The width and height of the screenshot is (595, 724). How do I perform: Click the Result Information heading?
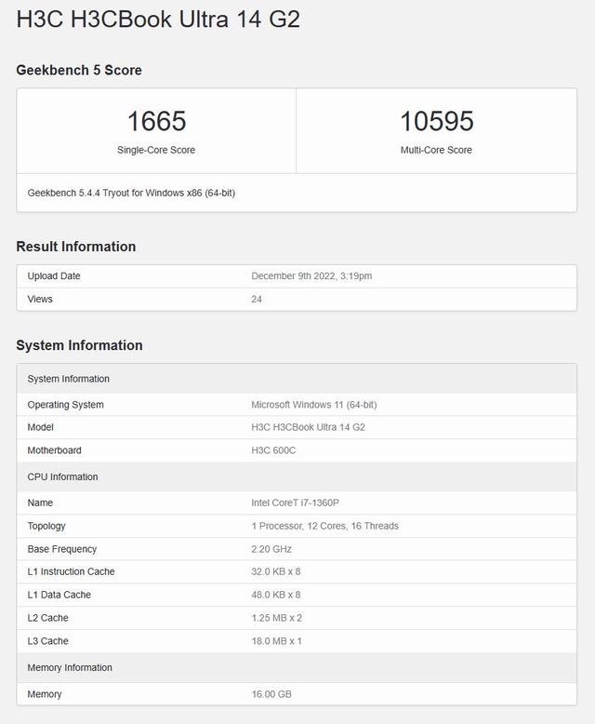click(x=76, y=247)
